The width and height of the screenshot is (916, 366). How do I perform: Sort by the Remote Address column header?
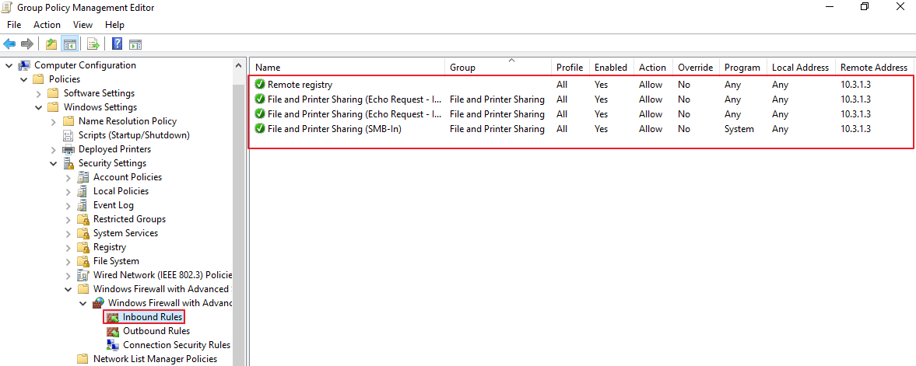(874, 67)
